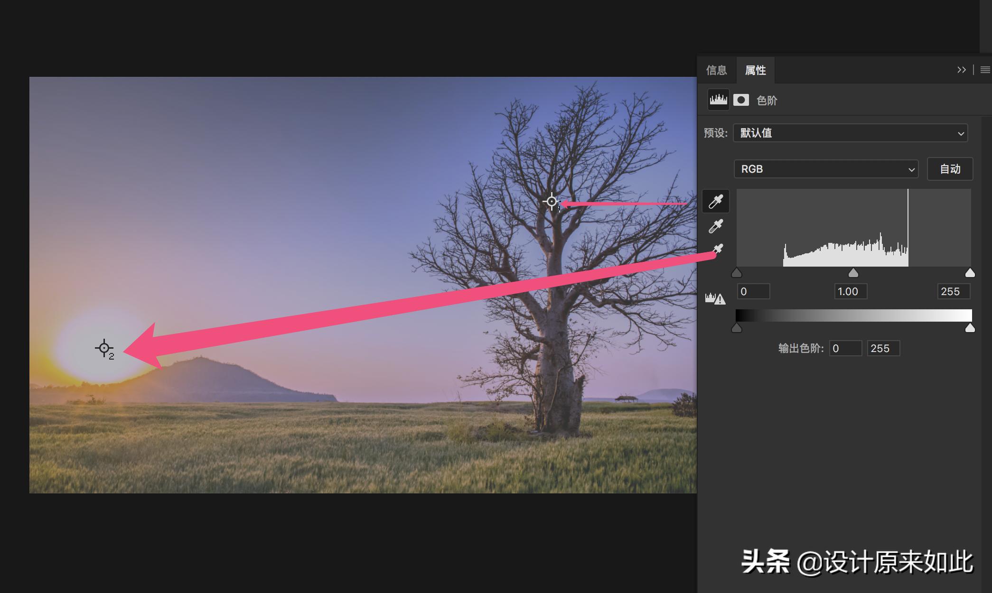Collapse panel with double-arrow icon
The image size is (992, 593).
pyautogui.click(x=961, y=70)
